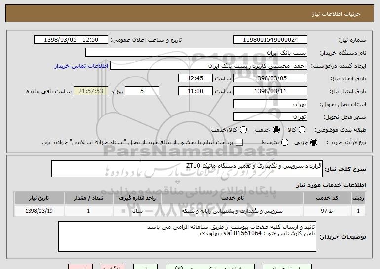Click the validity time field 11:00

pos(195,91)
